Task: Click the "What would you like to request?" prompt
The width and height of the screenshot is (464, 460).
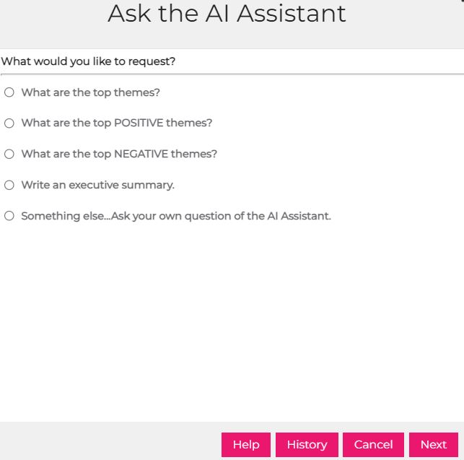Action: pyautogui.click(x=88, y=61)
